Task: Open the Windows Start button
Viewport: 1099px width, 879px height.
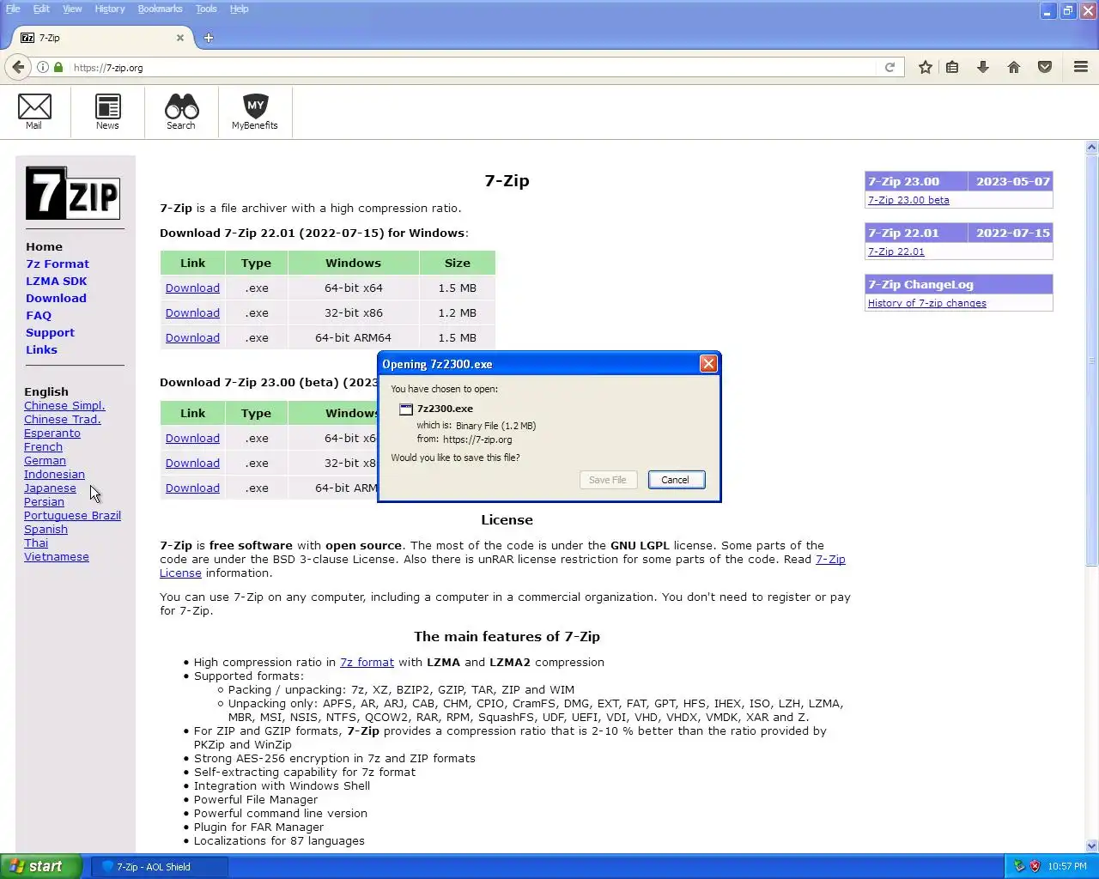Action: (x=41, y=866)
